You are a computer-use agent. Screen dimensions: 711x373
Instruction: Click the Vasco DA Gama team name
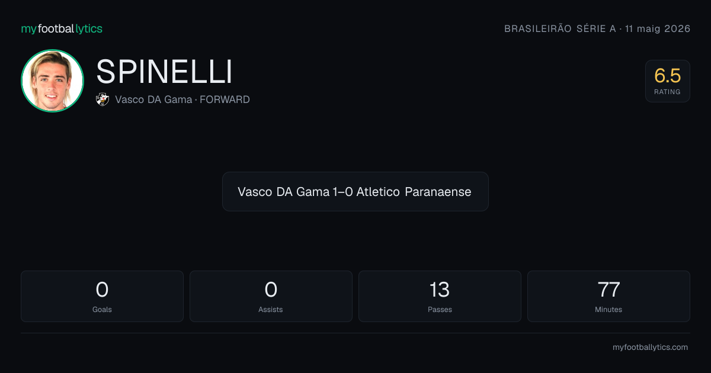[x=153, y=99]
